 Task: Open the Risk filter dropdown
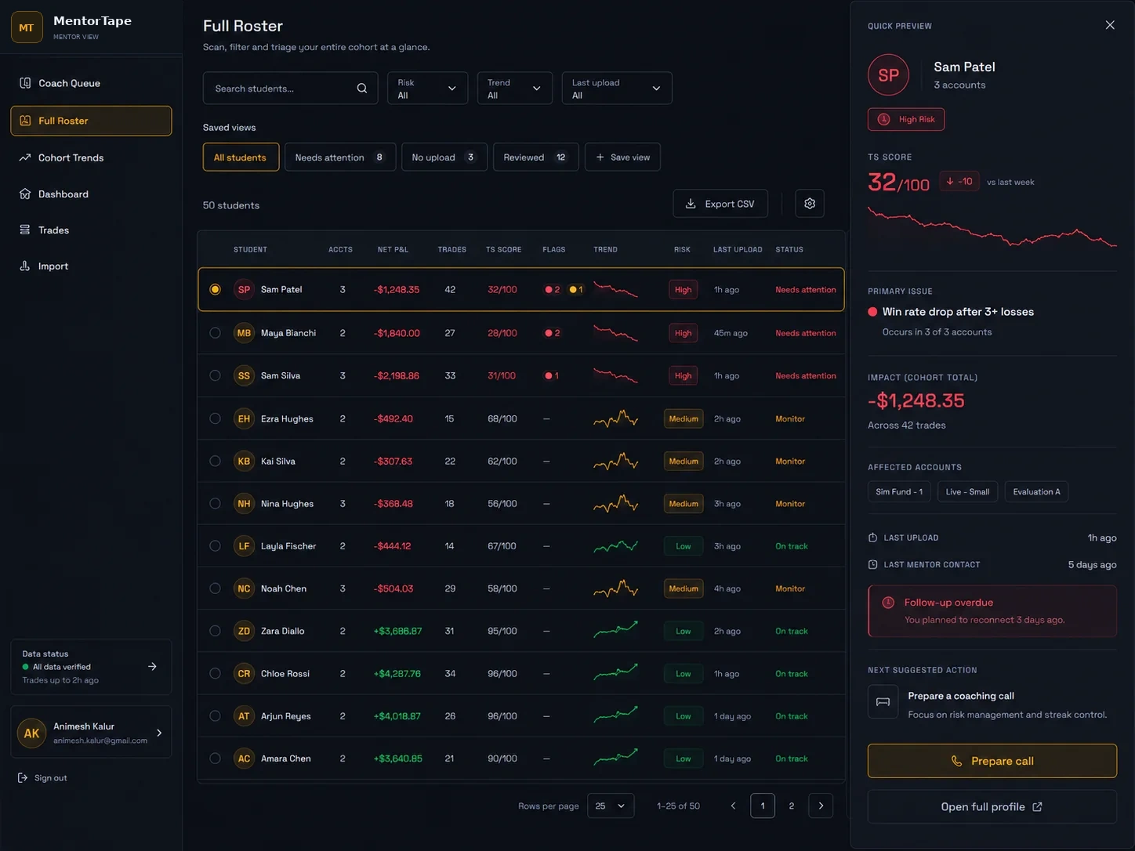coord(428,89)
